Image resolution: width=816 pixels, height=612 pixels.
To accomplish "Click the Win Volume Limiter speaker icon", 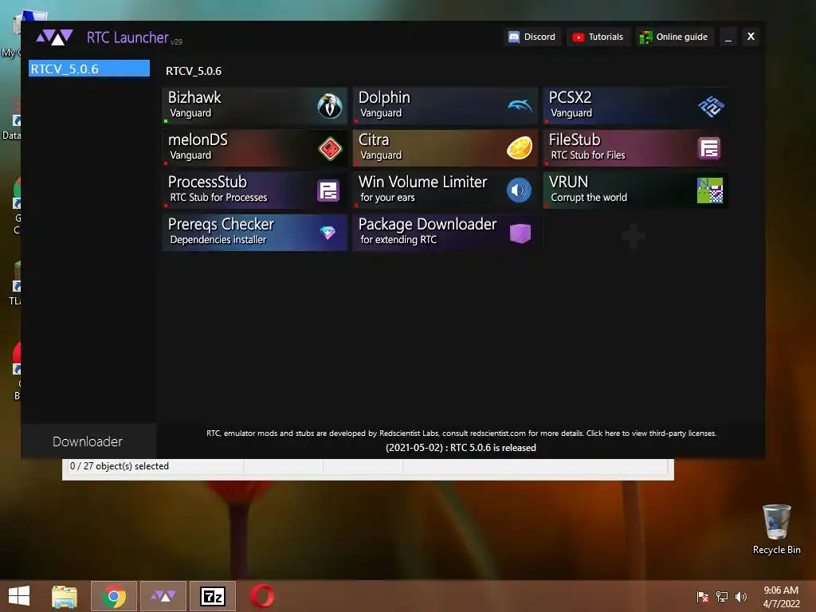I will tap(519, 190).
